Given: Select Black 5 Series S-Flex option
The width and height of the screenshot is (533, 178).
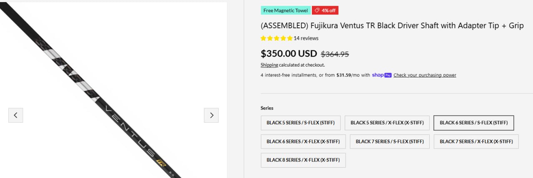Looking at the screenshot, I should point(301,123).
